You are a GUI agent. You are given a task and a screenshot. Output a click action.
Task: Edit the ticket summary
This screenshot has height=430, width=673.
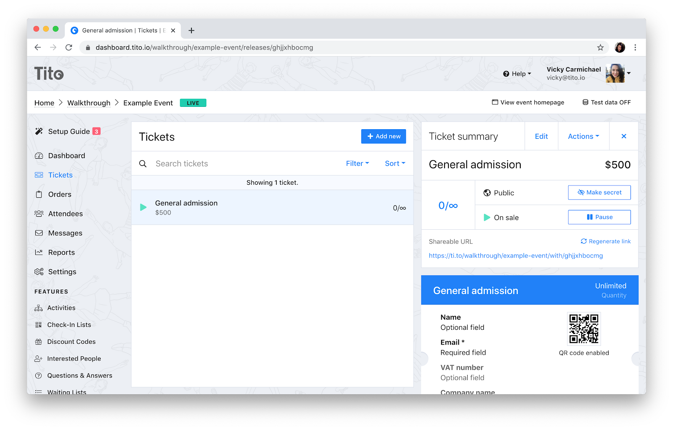(x=541, y=136)
